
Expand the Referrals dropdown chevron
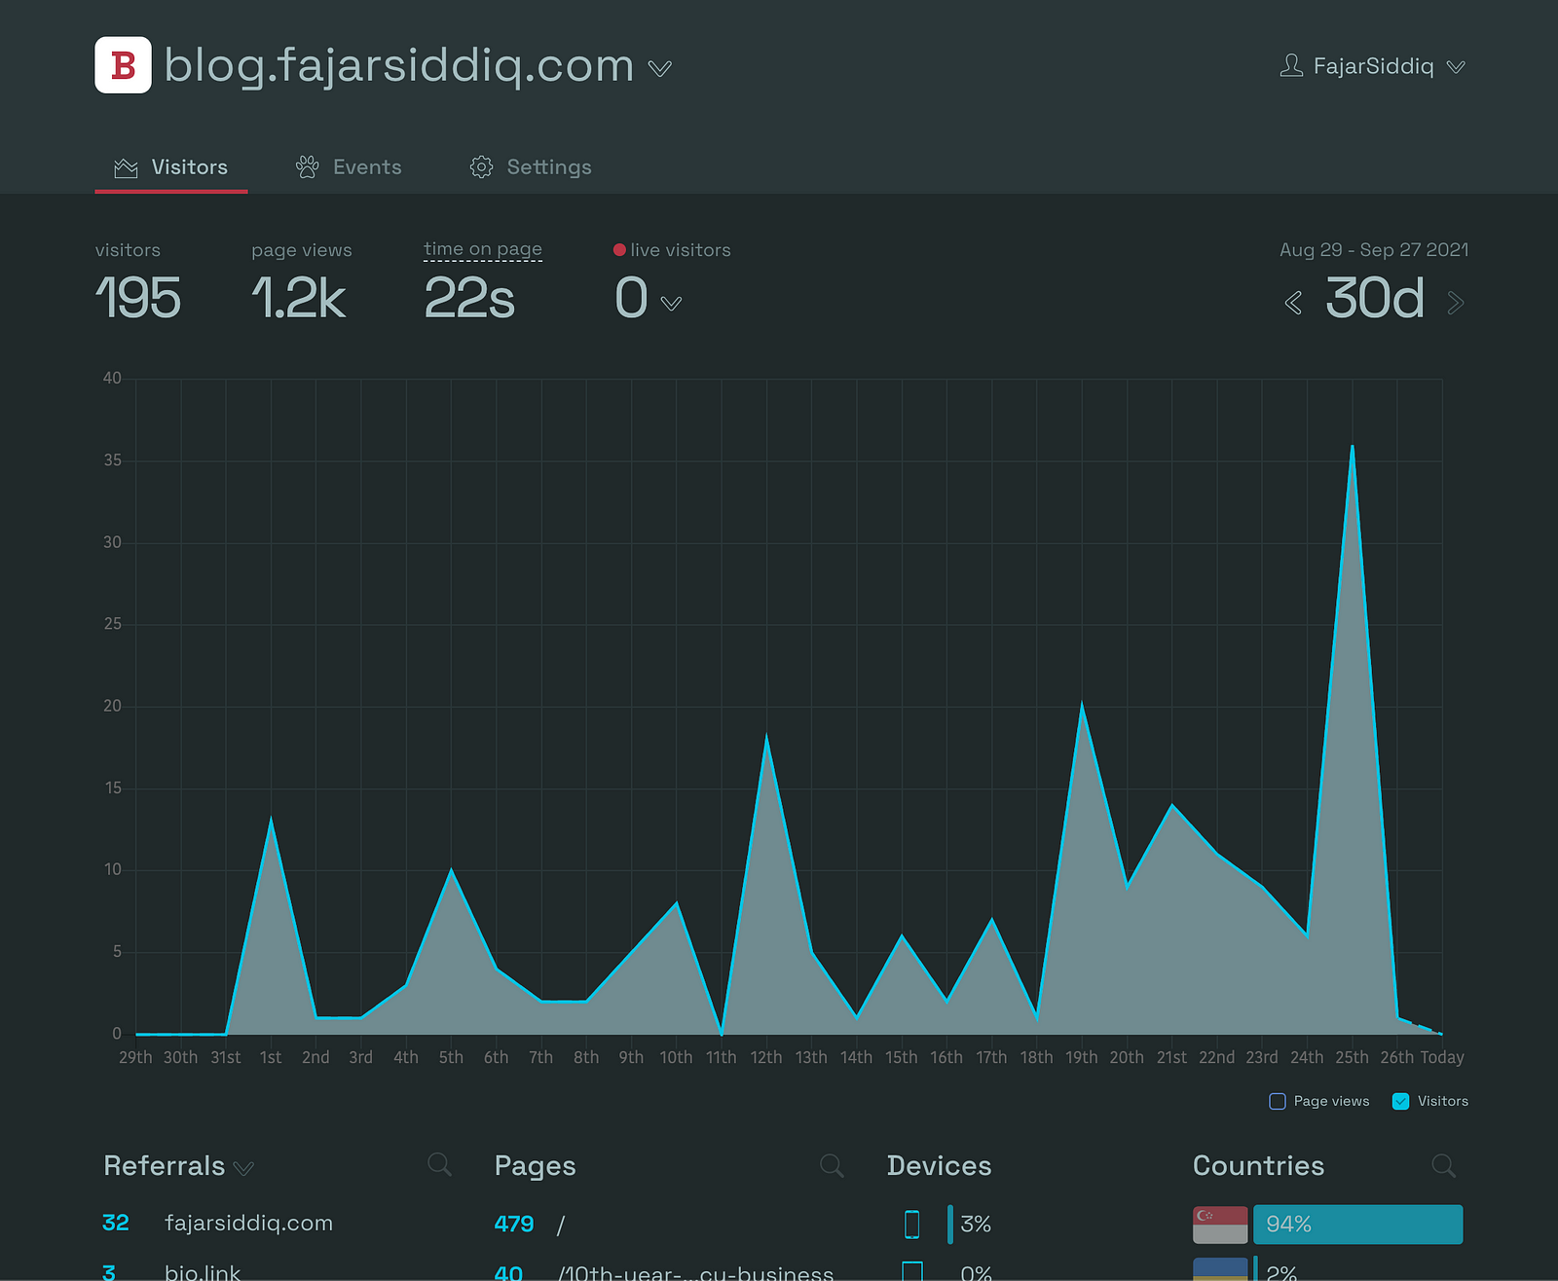[x=244, y=1168]
